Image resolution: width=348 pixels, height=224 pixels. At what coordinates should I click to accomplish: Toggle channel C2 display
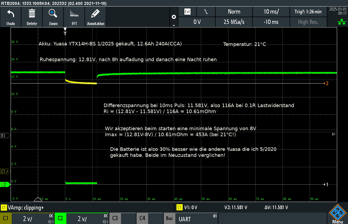(60, 218)
